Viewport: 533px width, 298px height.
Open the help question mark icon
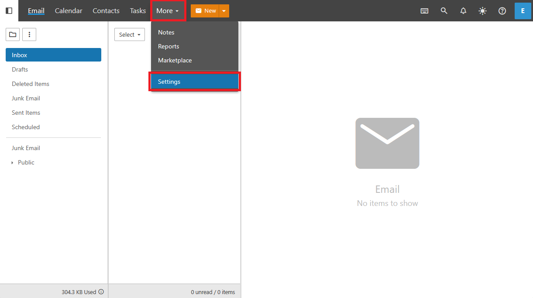point(502,11)
